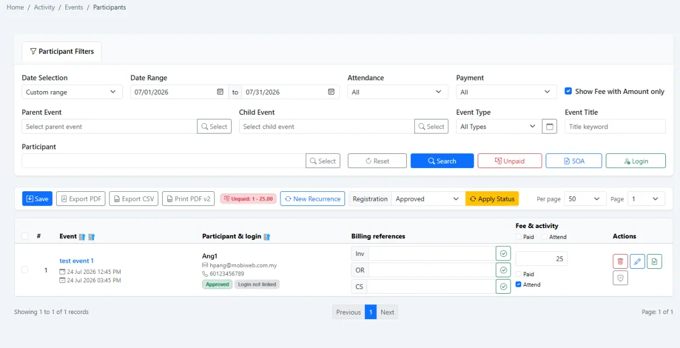Open the Event Type All Types dropdown
Screen dimensions: 680x348
(x=498, y=126)
